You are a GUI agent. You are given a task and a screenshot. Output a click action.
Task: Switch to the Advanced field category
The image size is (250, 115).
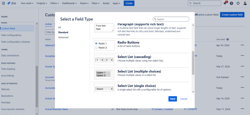tap(63, 37)
